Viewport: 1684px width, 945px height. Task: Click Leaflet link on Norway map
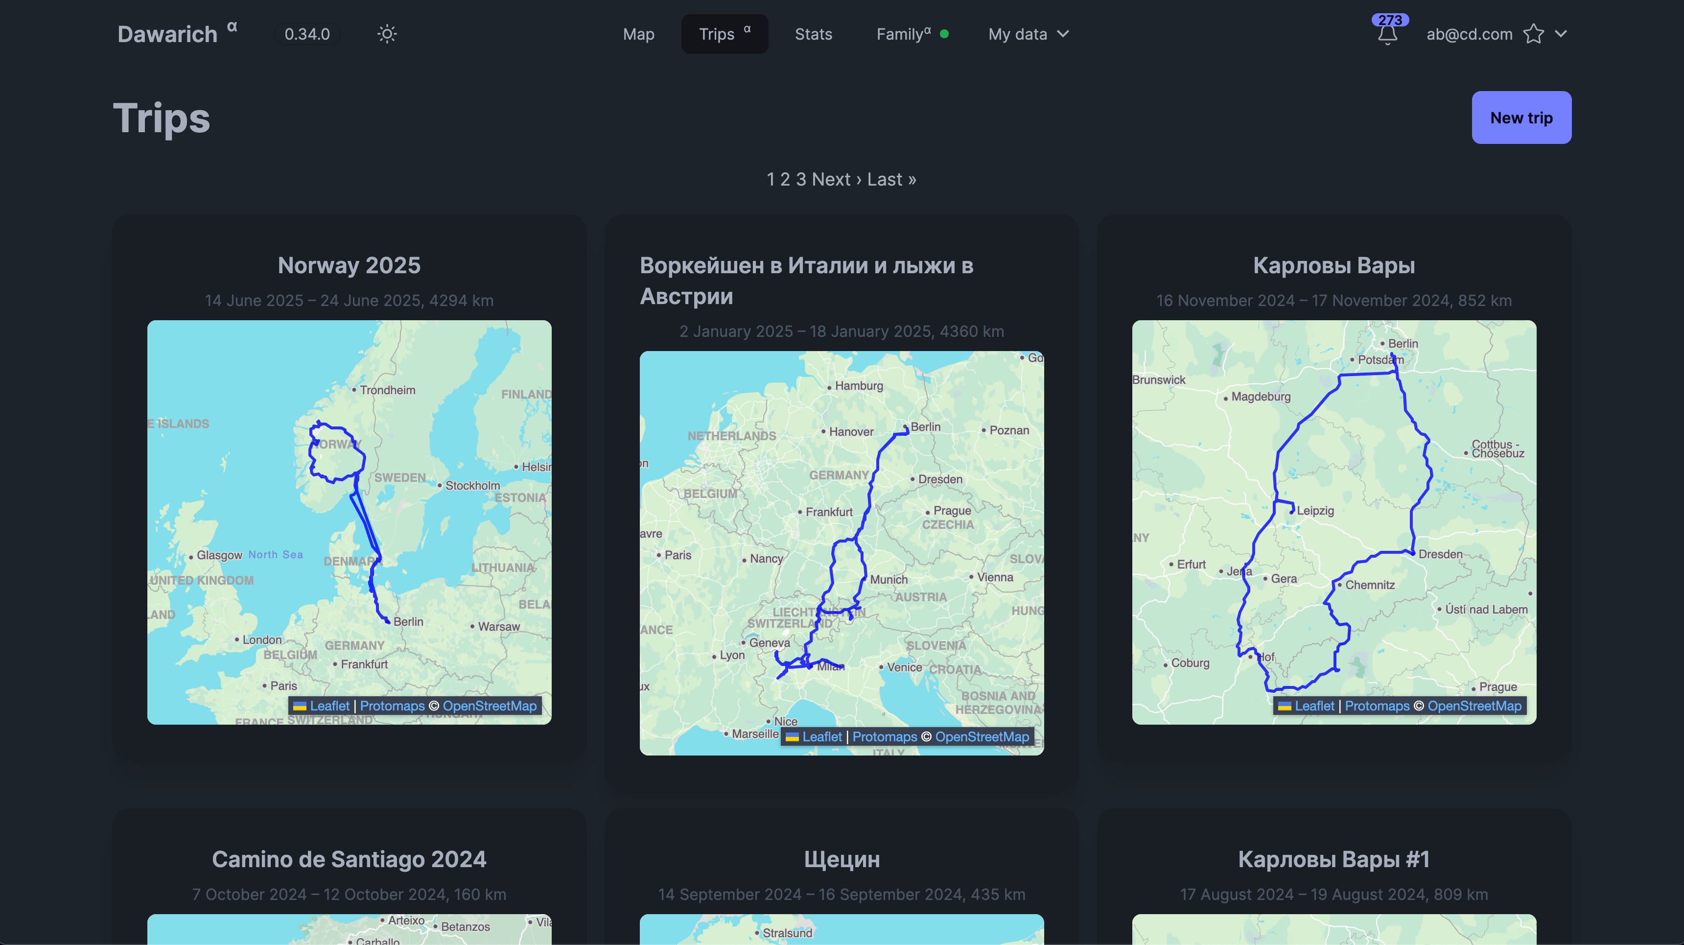(329, 706)
